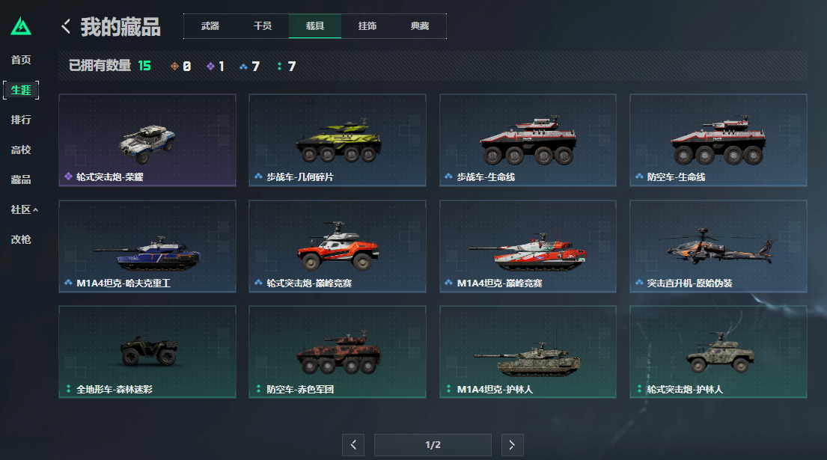Image resolution: width=827 pixels, height=460 pixels.
Task: Open the 挂饰 tab
Action: (x=367, y=26)
